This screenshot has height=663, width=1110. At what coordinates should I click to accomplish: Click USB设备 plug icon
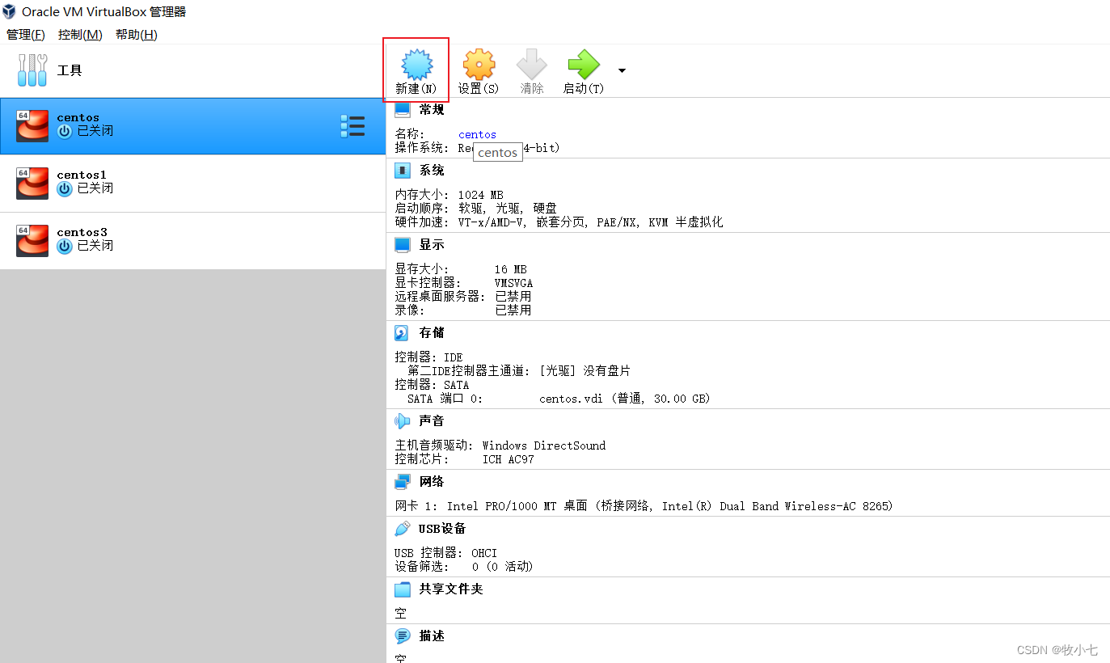pyautogui.click(x=402, y=528)
